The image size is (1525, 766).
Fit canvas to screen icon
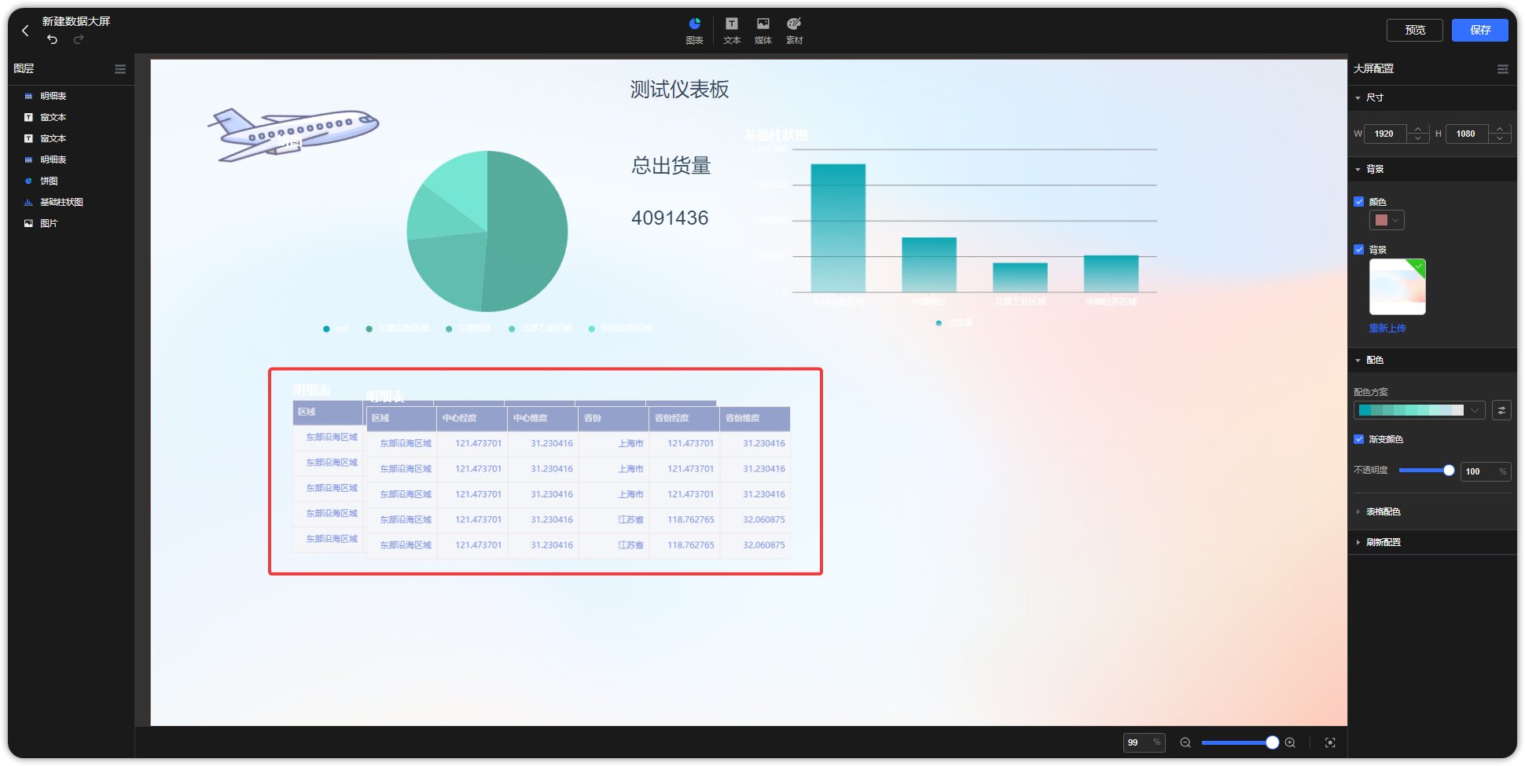pos(1330,742)
